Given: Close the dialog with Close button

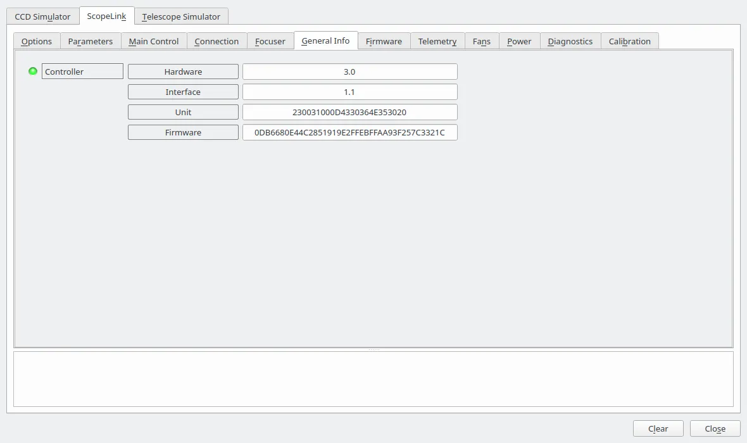Looking at the screenshot, I should tap(715, 428).
